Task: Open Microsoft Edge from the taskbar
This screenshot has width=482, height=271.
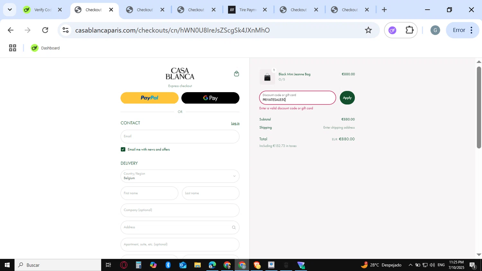Action: tap(212, 265)
